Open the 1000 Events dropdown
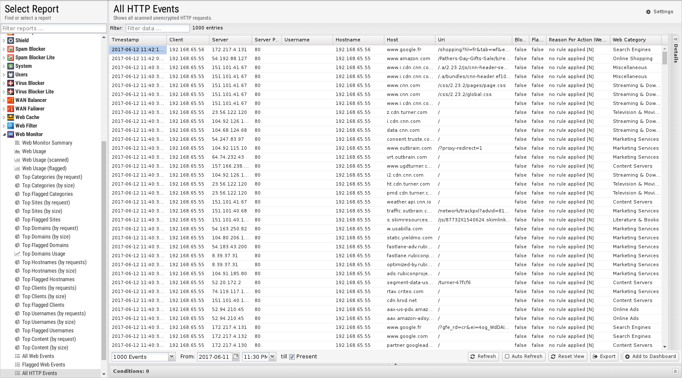Viewport: 682px width, 378px height. pos(171,357)
